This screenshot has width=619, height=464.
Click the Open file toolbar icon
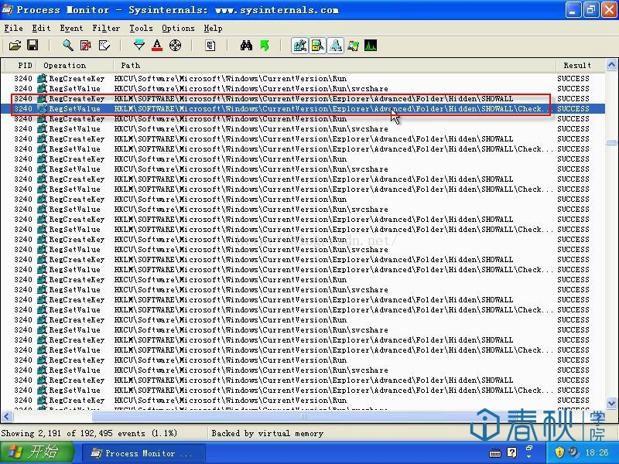[x=15, y=46]
